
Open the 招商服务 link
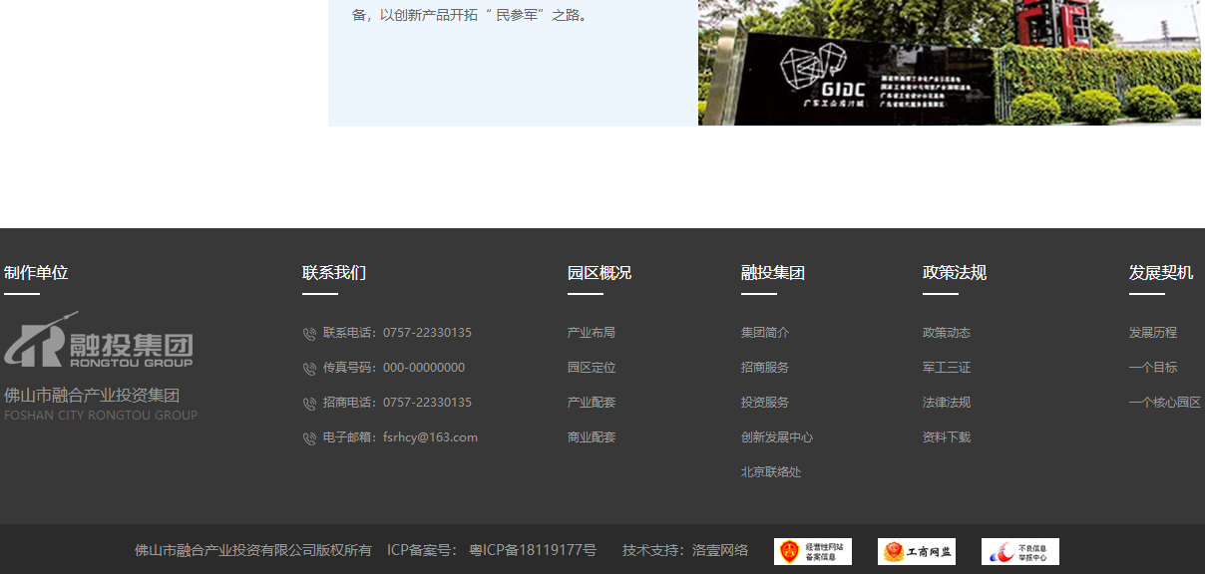click(763, 367)
